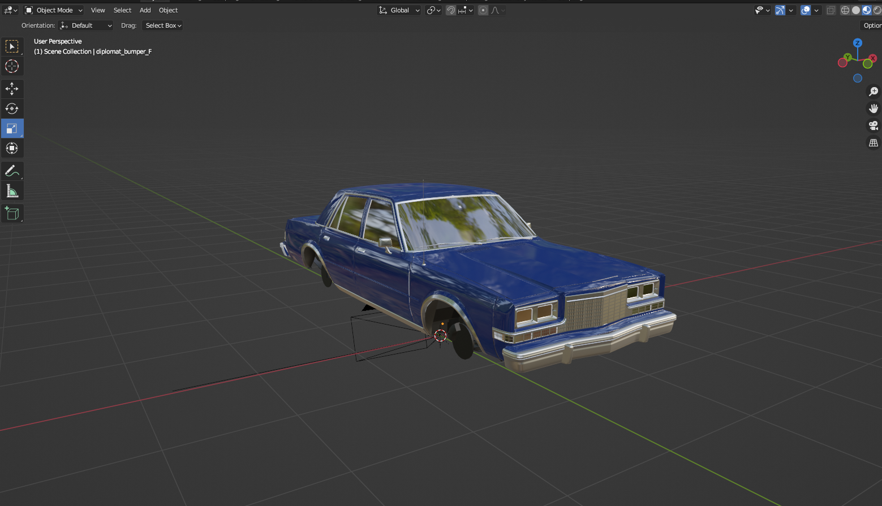882x506 pixels.
Task: Toggle show overlays button
Action: [806, 10]
